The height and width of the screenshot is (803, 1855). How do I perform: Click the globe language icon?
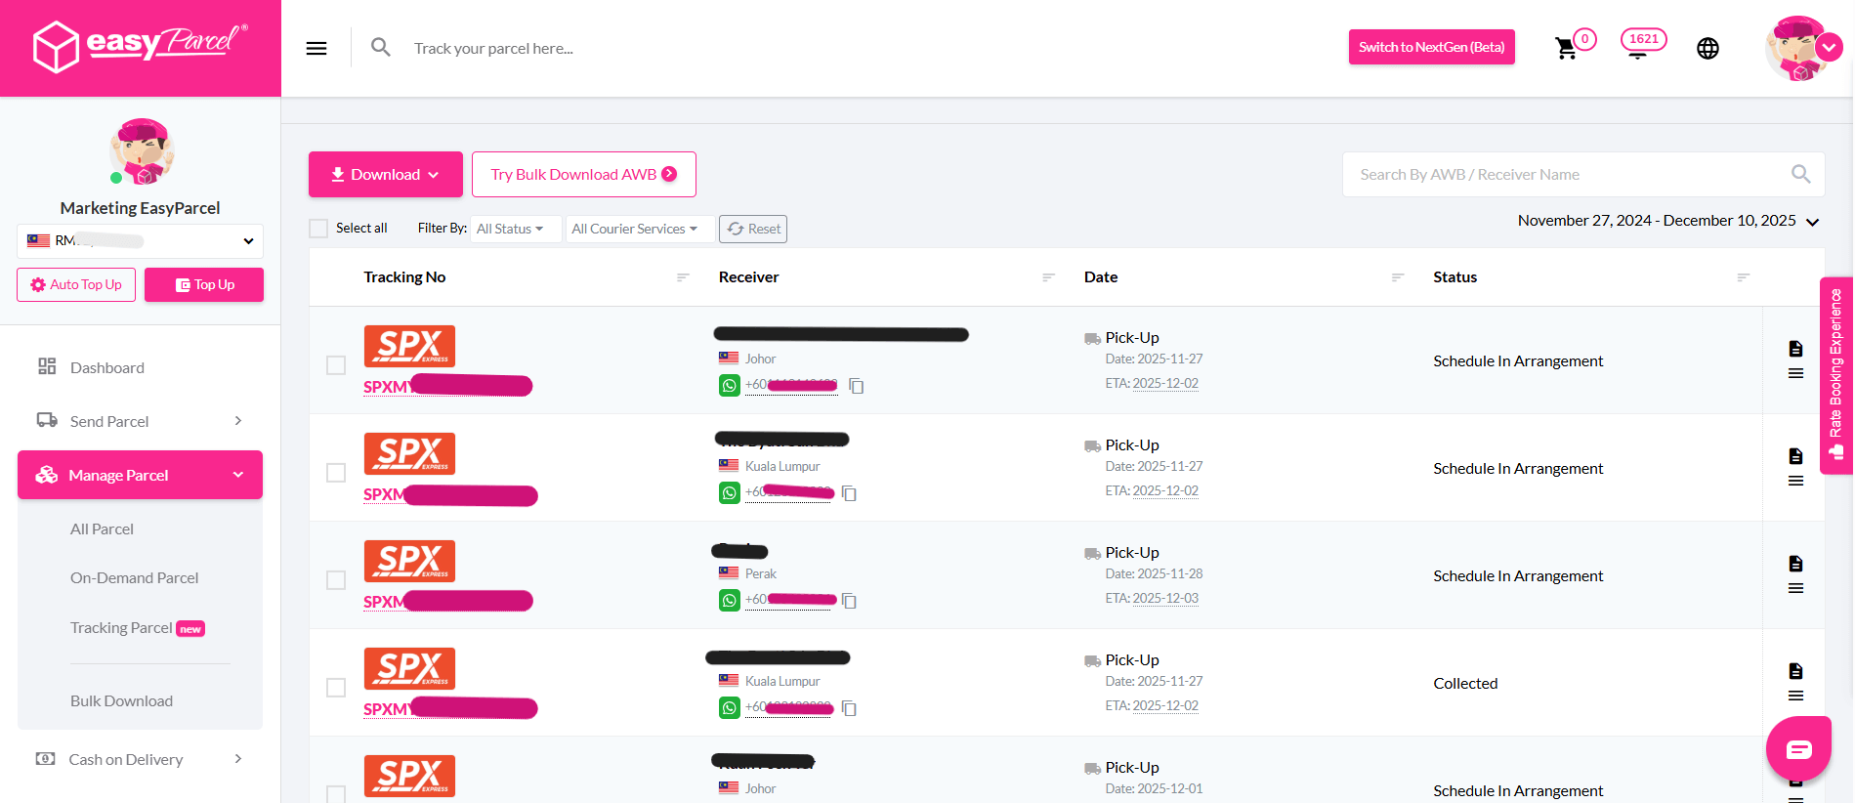pyautogui.click(x=1707, y=49)
